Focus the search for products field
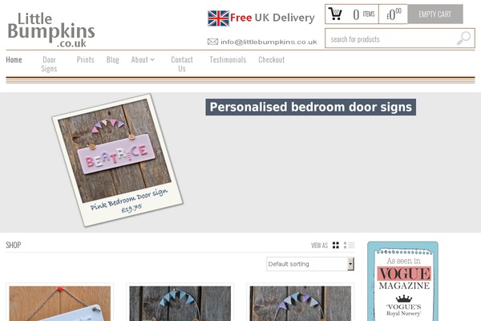481x321 pixels. point(390,39)
